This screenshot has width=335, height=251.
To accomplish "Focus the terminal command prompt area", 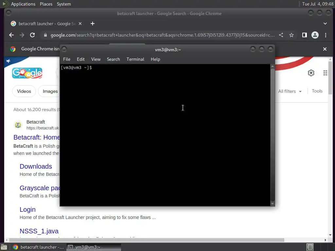I will click(165, 135).
